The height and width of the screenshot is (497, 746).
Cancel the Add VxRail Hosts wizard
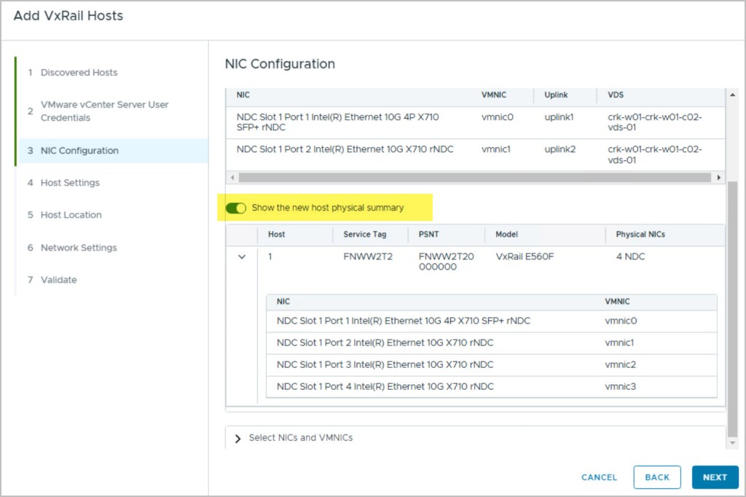[599, 477]
